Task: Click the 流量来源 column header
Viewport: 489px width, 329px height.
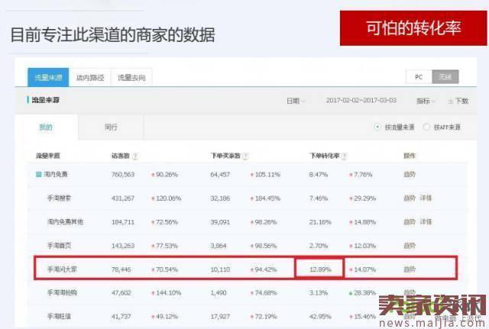Action: pyautogui.click(x=48, y=156)
